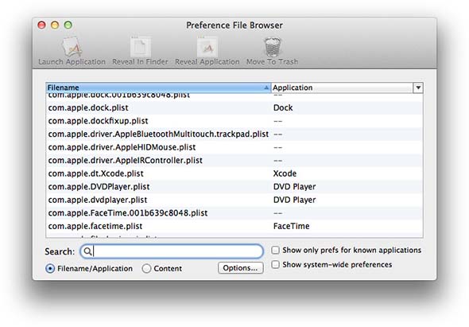Enable Show only prefs for known applications
This screenshot has height=327, width=469.
point(275,250)
